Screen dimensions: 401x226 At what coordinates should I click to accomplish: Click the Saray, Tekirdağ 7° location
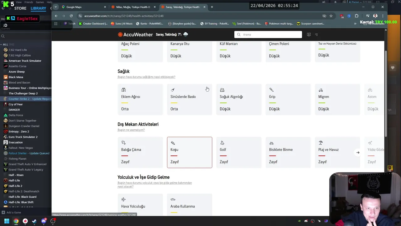(172, 35)
